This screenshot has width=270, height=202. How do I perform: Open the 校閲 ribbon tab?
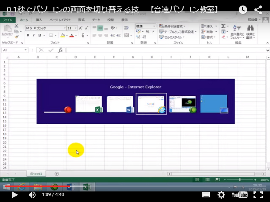[x=110, y=20]
